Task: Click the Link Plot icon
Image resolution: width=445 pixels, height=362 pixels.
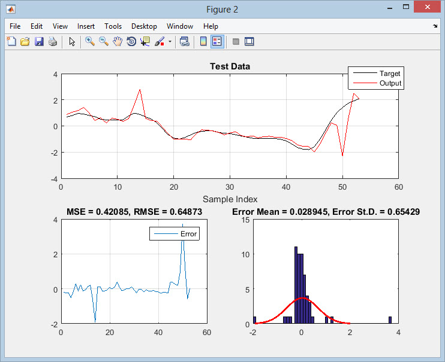Action: (x=185, y=42)
